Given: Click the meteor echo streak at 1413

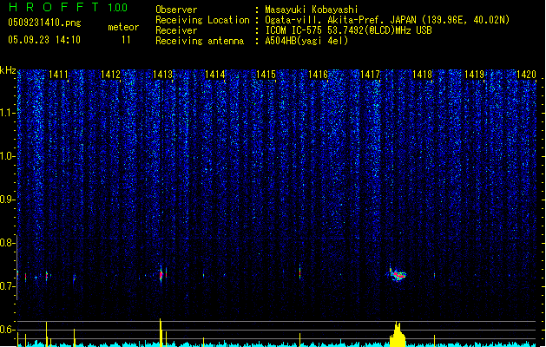Looking at the screenshot, I should point(161,275).
